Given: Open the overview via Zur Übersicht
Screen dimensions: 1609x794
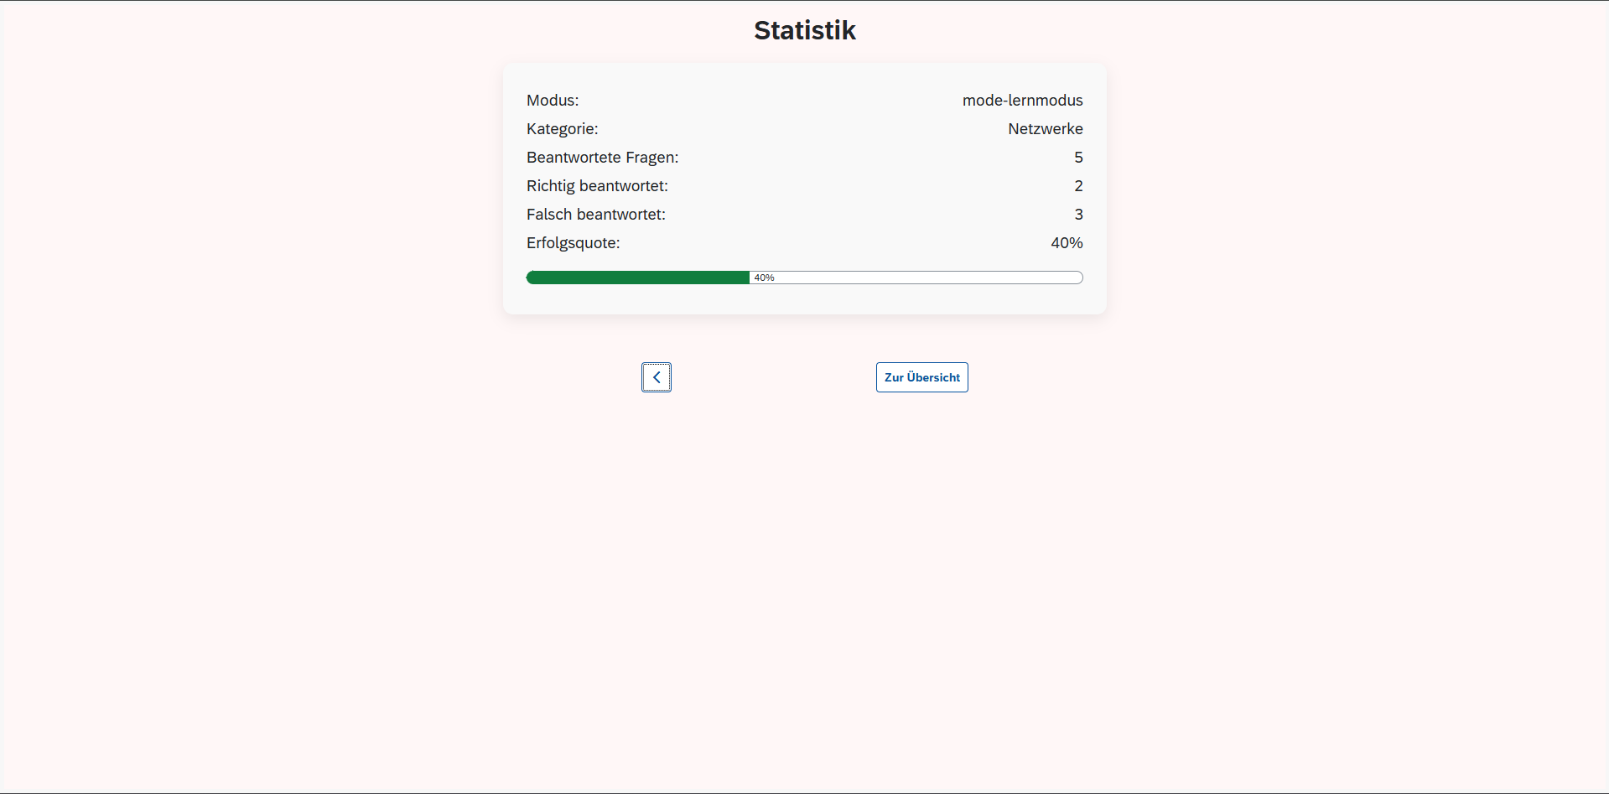Looking at the screenshot, I should point(921,377).
